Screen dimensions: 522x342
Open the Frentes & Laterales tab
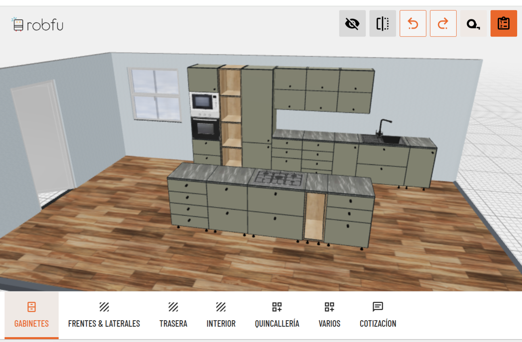[x=104, y=315]
